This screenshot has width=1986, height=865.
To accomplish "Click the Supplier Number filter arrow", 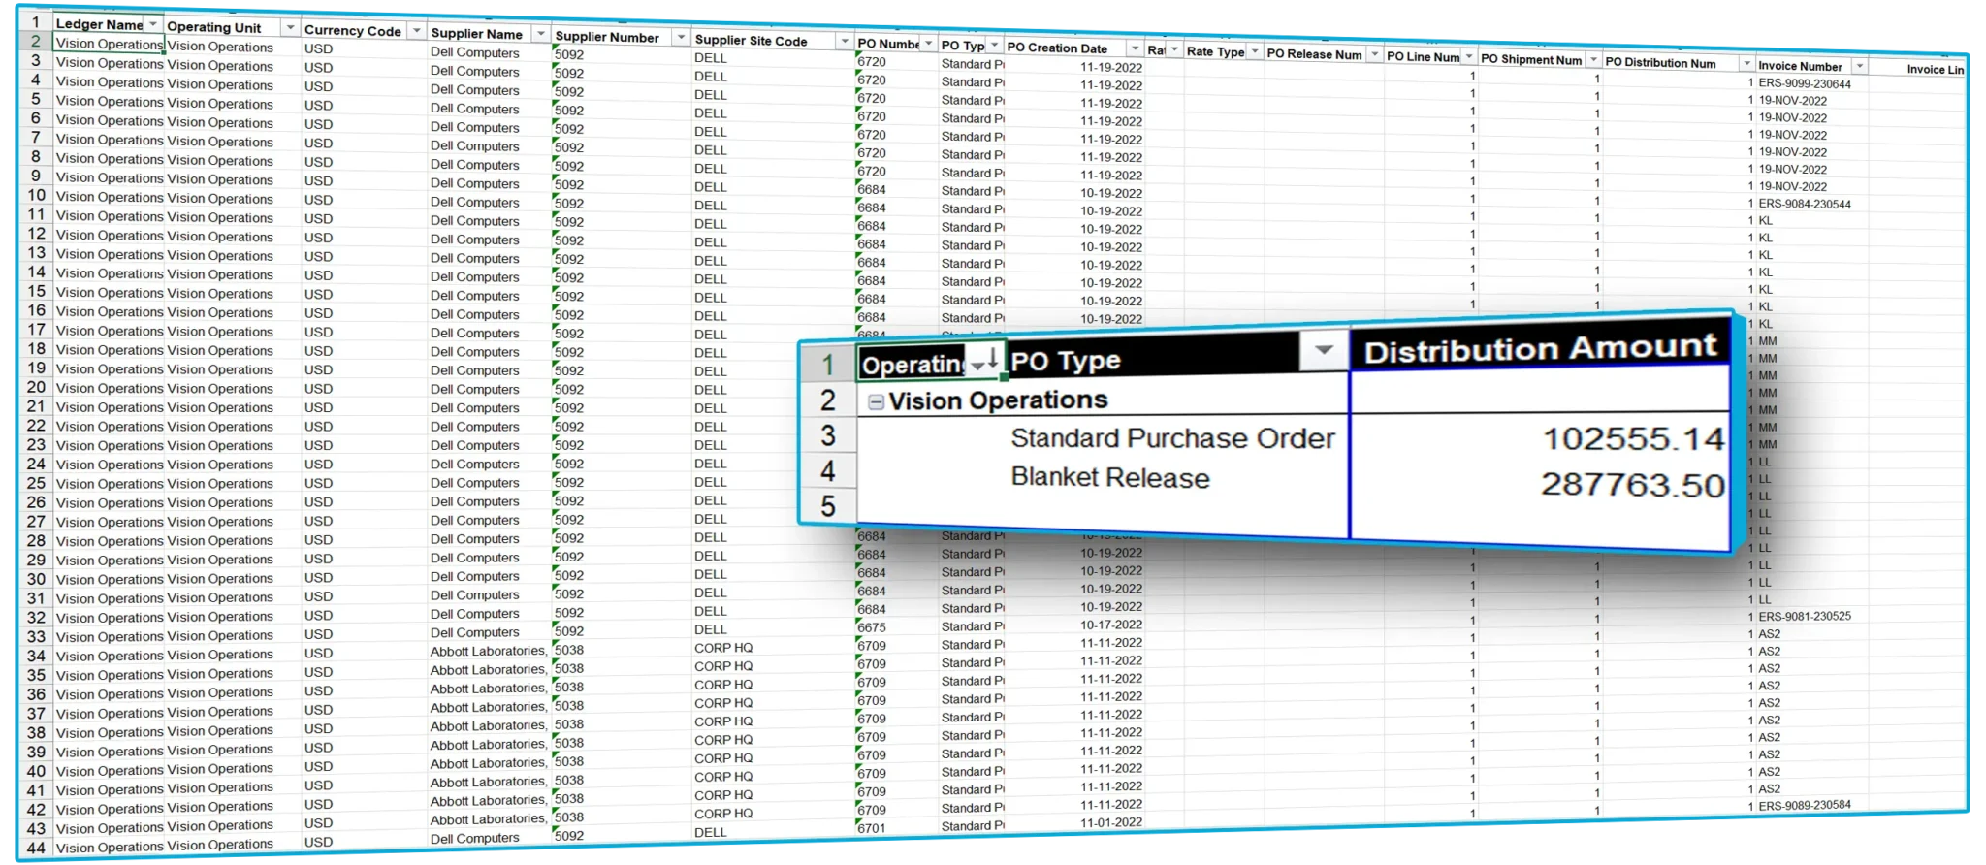I will click(x=680, y=38).
